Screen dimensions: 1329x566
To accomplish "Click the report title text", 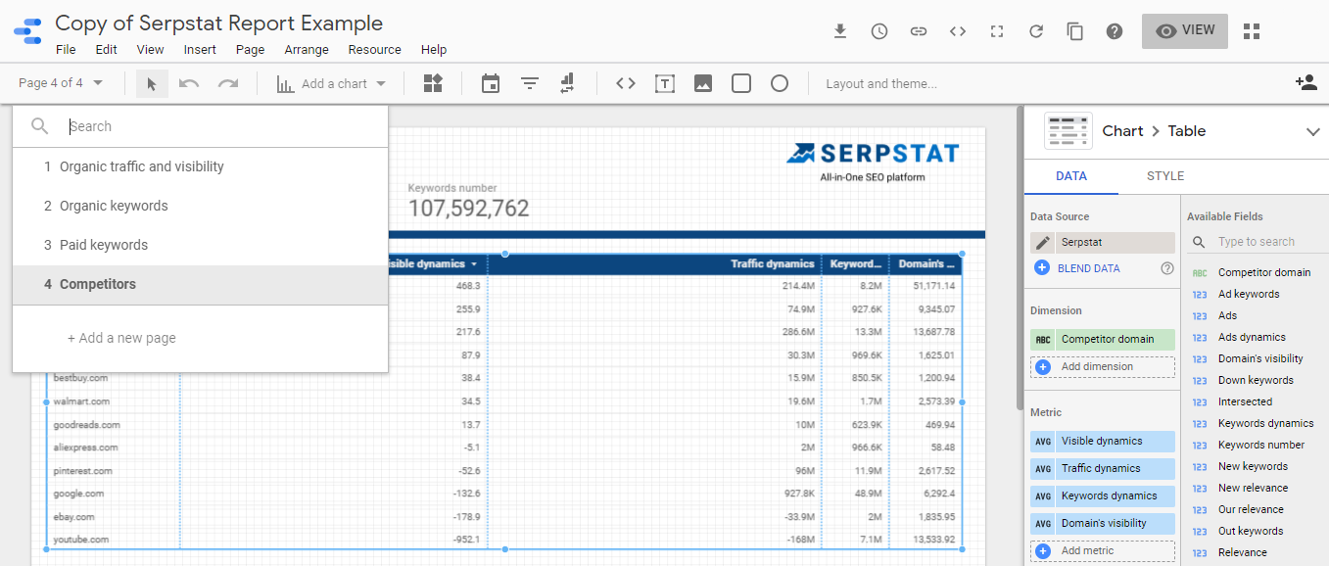I will (x=219, y=24).
